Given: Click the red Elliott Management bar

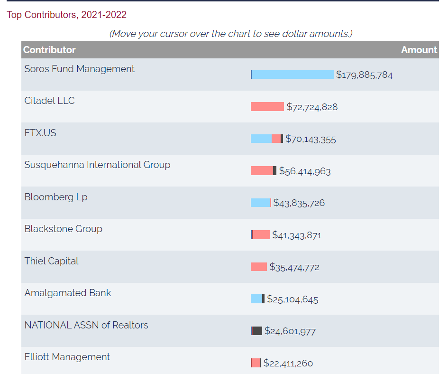Looking at the screenshot, I should pyautogui.click(x=256, y=363).
